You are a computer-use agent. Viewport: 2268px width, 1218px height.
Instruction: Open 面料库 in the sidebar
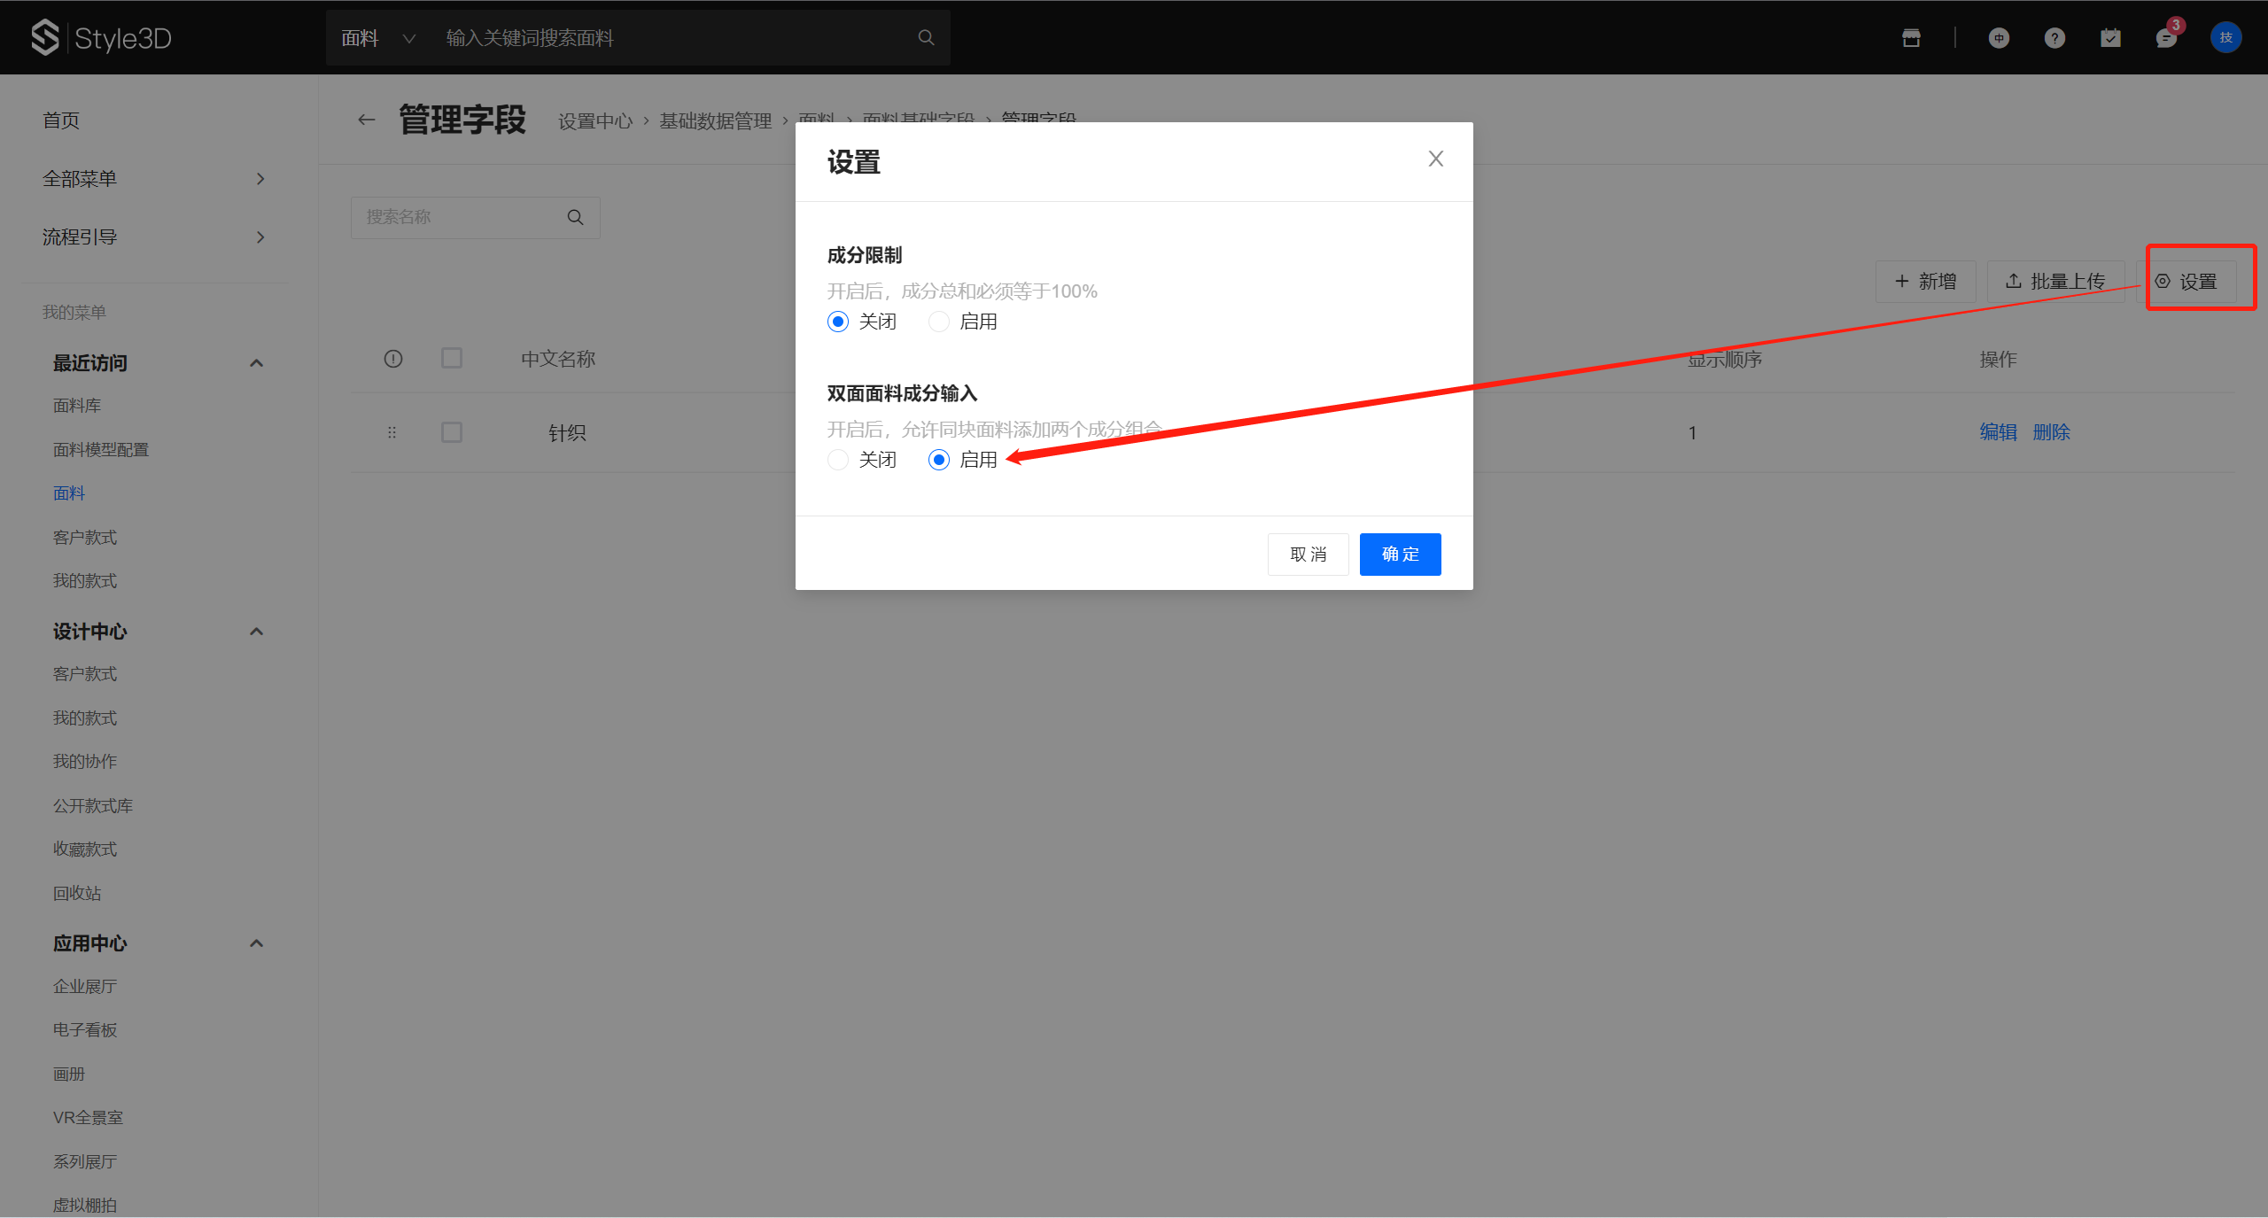pos(77,406)
